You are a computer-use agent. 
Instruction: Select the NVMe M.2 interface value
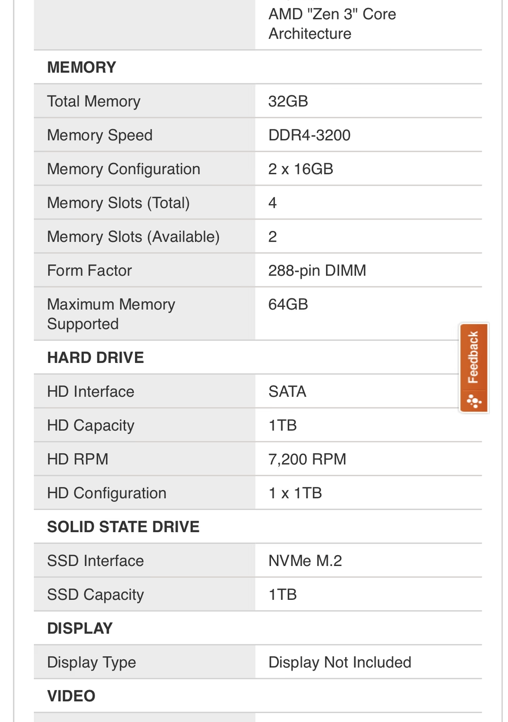(x=305, y=560)
